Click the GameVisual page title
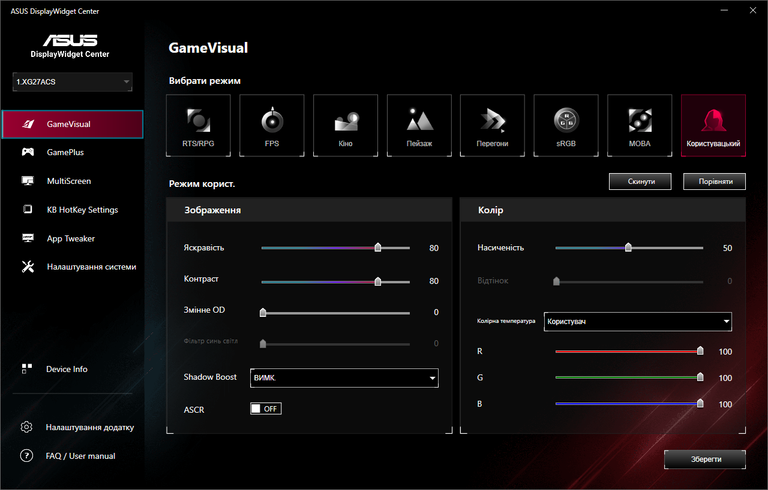The width and height of the screenshot is (768, 490). click(x=208, y=48)
